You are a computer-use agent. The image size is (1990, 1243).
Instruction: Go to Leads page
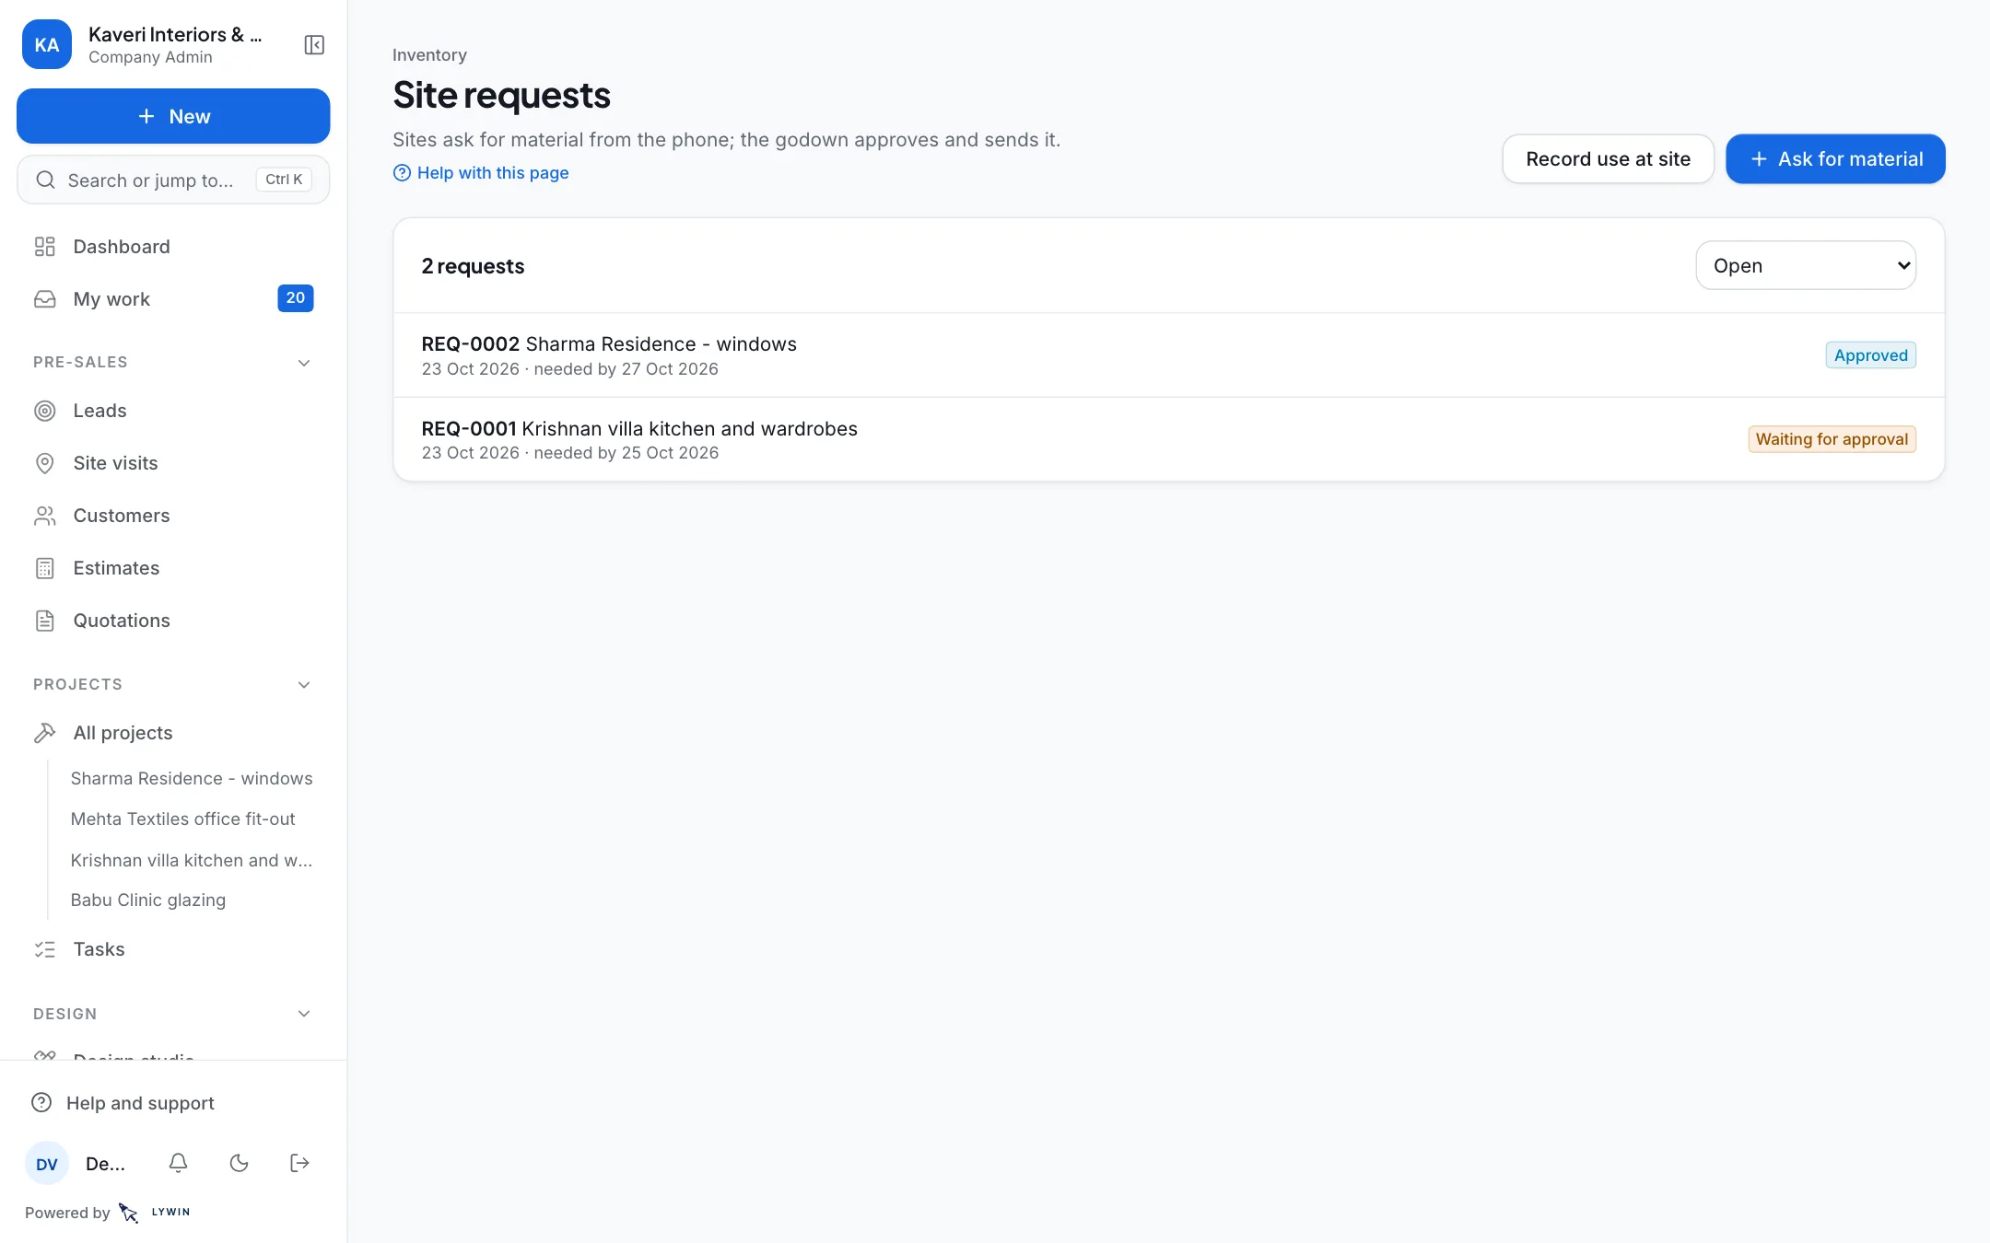point(173,411)
